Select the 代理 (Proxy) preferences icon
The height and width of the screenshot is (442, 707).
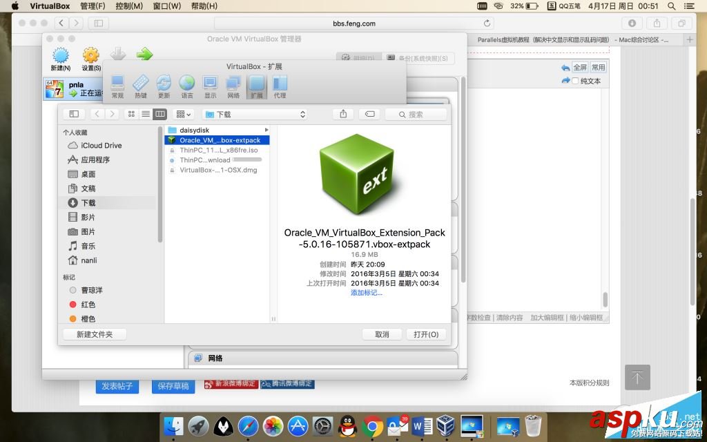pos(280,87)
